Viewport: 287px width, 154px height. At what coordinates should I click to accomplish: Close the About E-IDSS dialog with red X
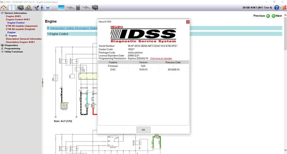pyautogui.click(x=188, y=22)
